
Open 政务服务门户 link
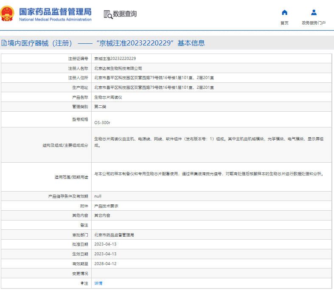pyautogui.click(x=314, y=23)
